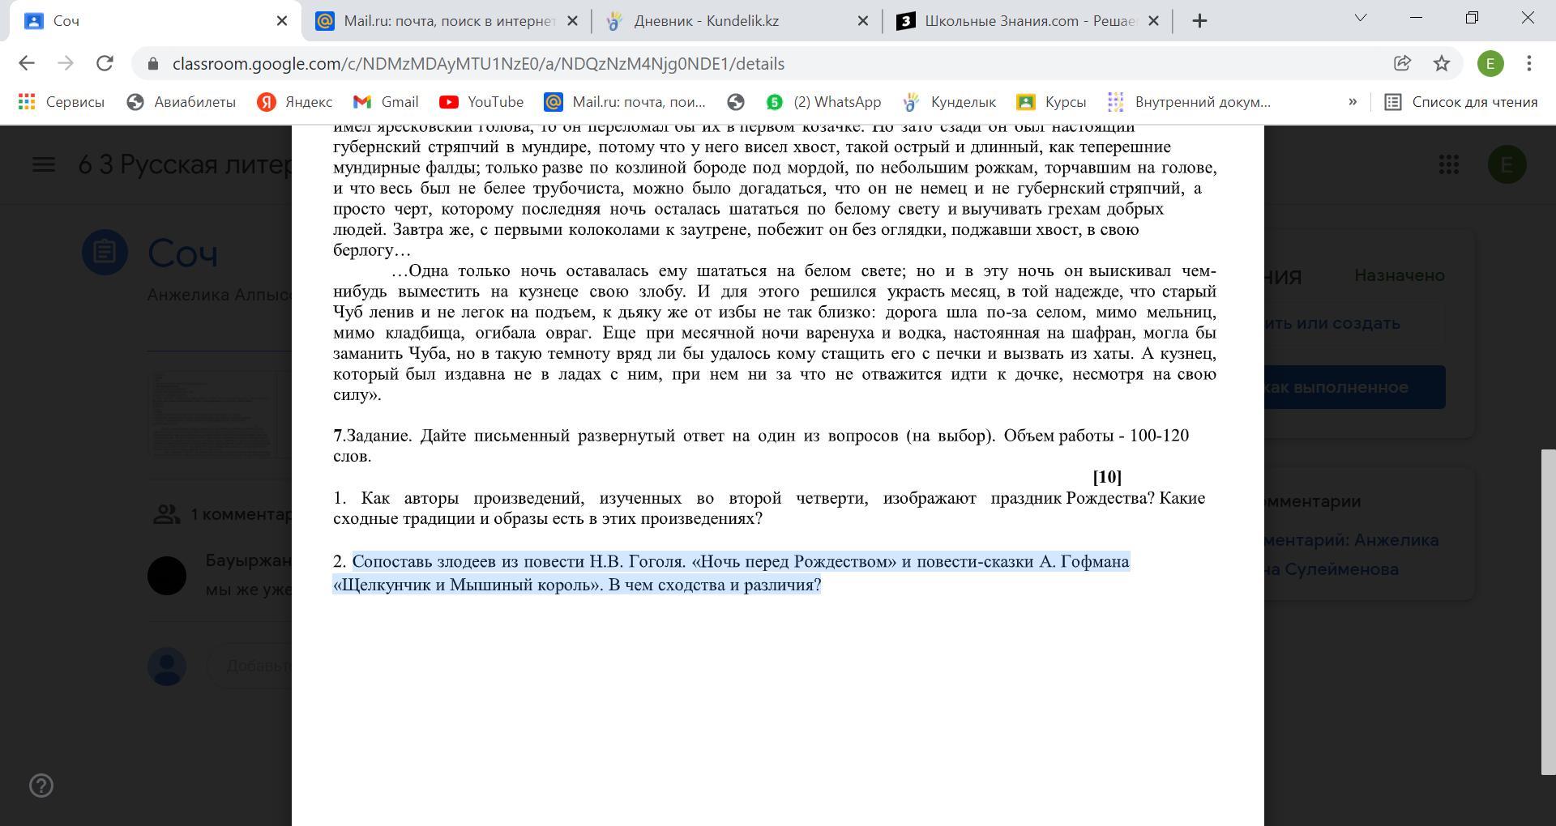The width and height of the screenshot is (1556, 826).
Task: Open Classroom main hamburger menu
Action: coord(44,164)
